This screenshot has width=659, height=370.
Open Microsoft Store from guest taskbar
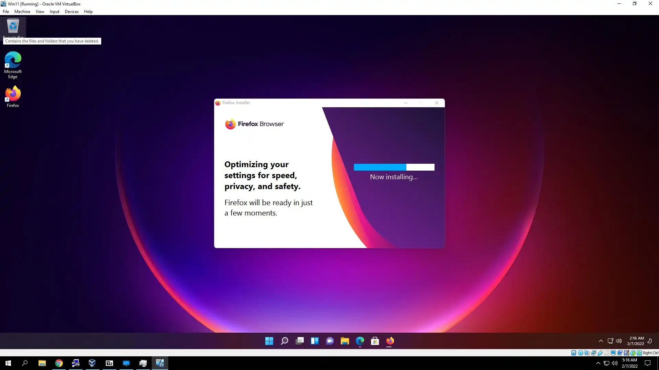[375, 341]
